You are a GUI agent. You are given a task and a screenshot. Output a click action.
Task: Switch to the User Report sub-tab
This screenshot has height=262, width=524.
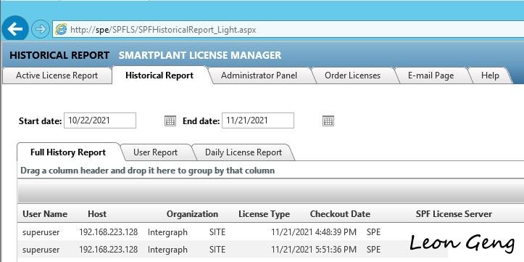155,152
